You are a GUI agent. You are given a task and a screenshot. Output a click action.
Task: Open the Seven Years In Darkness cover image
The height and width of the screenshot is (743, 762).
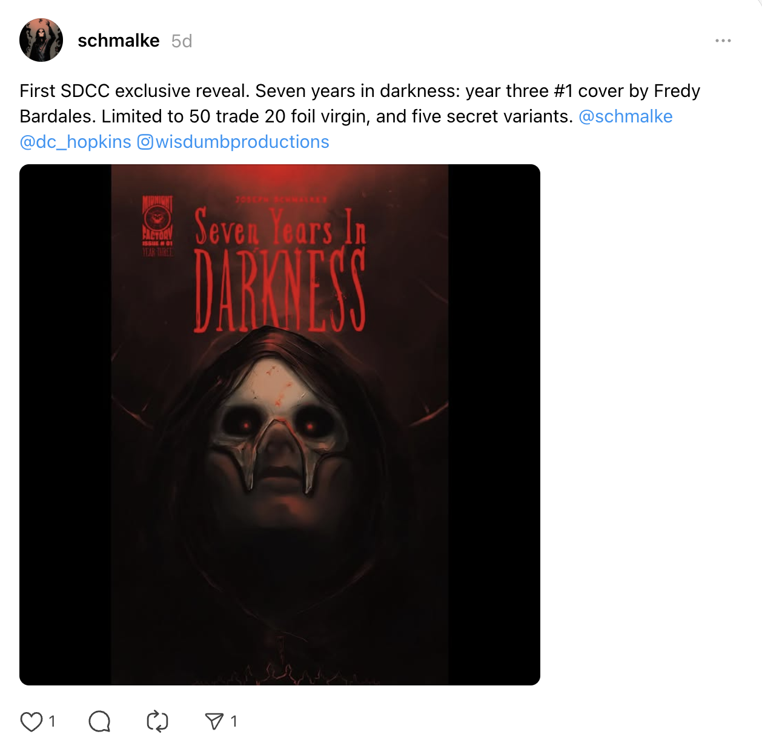(x=280, y=425)
